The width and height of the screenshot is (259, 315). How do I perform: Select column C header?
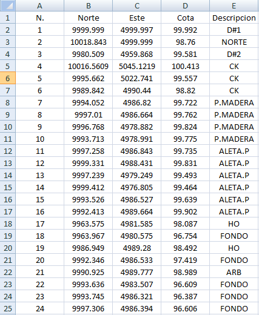point(137,5)
